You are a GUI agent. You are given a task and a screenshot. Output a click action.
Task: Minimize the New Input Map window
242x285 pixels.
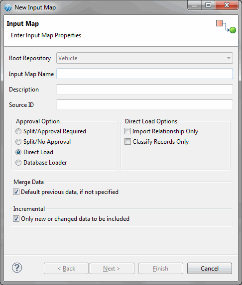point(195,5)
